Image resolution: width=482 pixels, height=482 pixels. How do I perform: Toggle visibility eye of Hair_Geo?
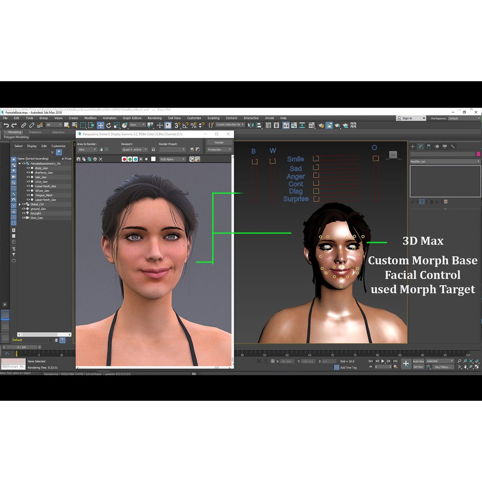(28, 177)
